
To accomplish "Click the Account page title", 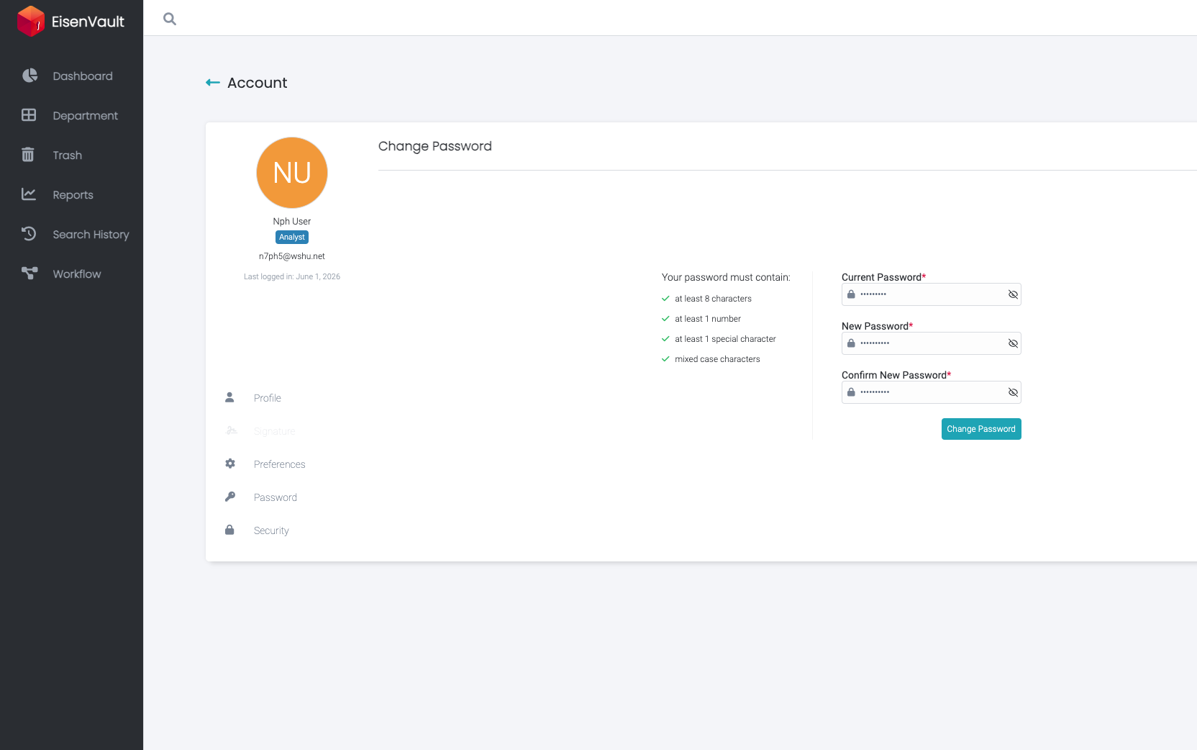I will (x=258, y=83).
